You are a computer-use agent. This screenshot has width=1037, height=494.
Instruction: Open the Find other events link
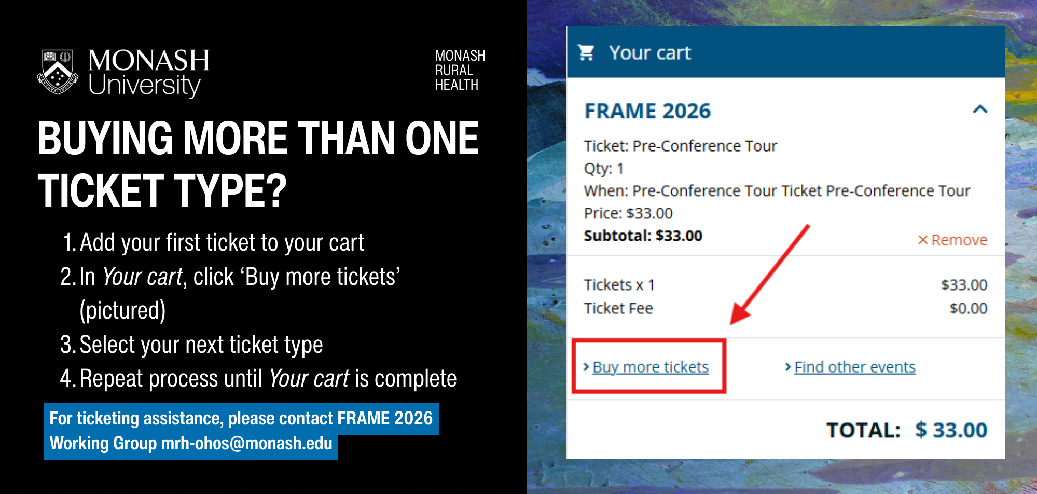coord(855,367)
